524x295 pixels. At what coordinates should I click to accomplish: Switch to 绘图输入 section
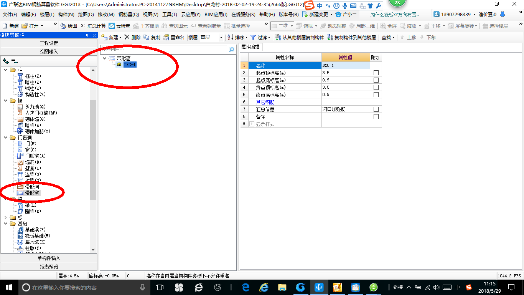click(49, 51)
